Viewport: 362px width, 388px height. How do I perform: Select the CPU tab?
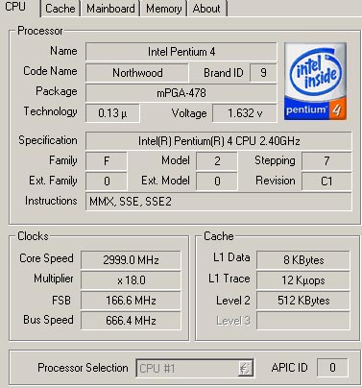[x=16, y=7]
